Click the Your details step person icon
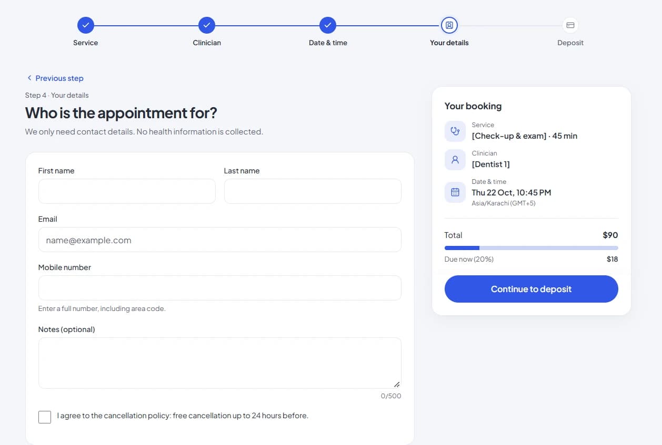 click(449, 25)
